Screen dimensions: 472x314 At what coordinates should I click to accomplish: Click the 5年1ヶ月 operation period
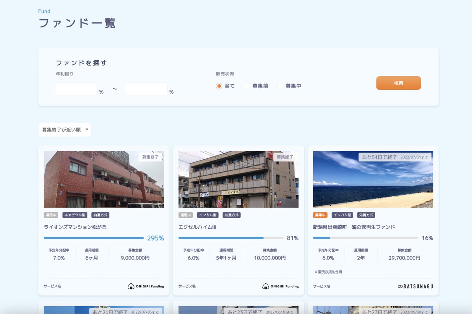pyautogui.click(x=226, y=258)
